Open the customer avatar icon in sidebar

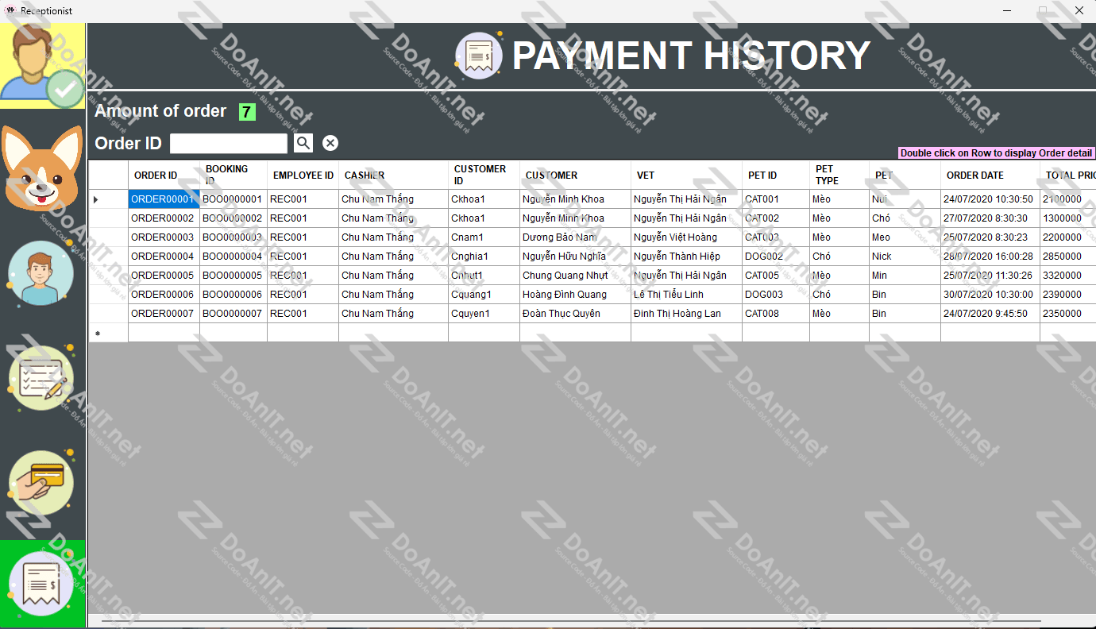[x=41, y=273]
